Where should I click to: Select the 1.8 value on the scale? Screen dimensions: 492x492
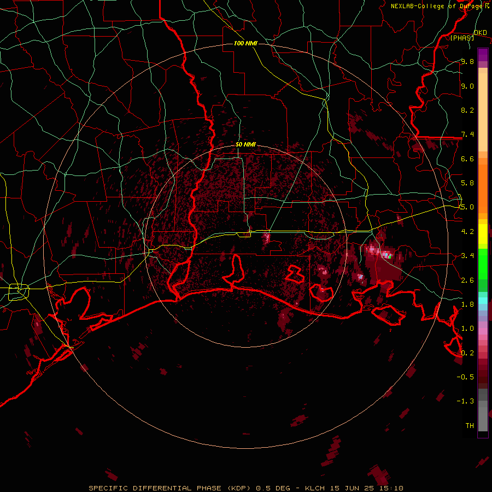point(467,304)
